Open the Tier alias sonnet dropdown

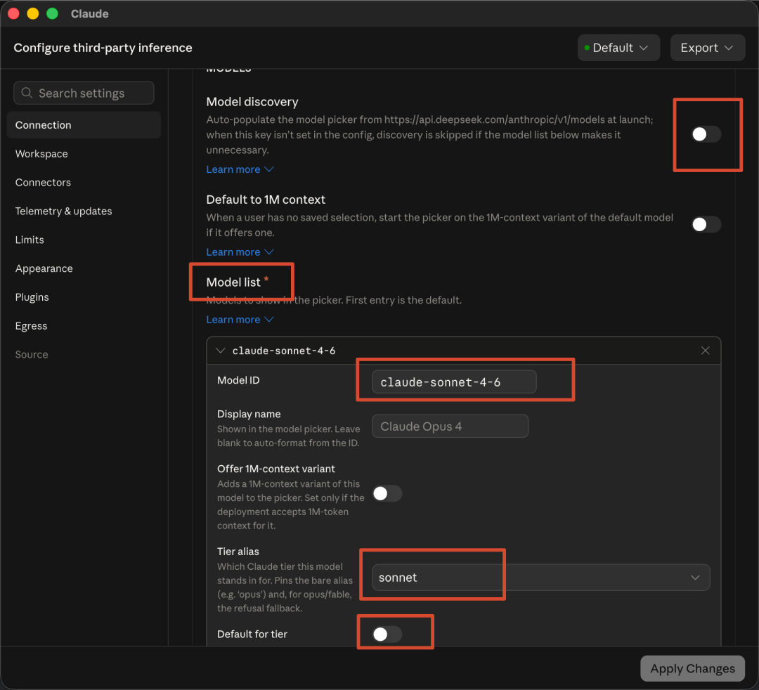[540, 578]
